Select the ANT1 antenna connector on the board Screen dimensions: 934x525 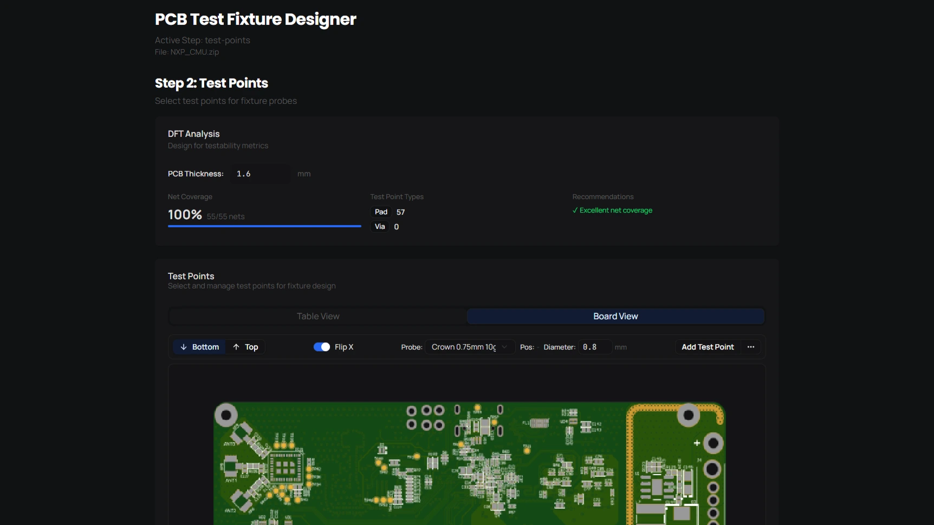231,465
